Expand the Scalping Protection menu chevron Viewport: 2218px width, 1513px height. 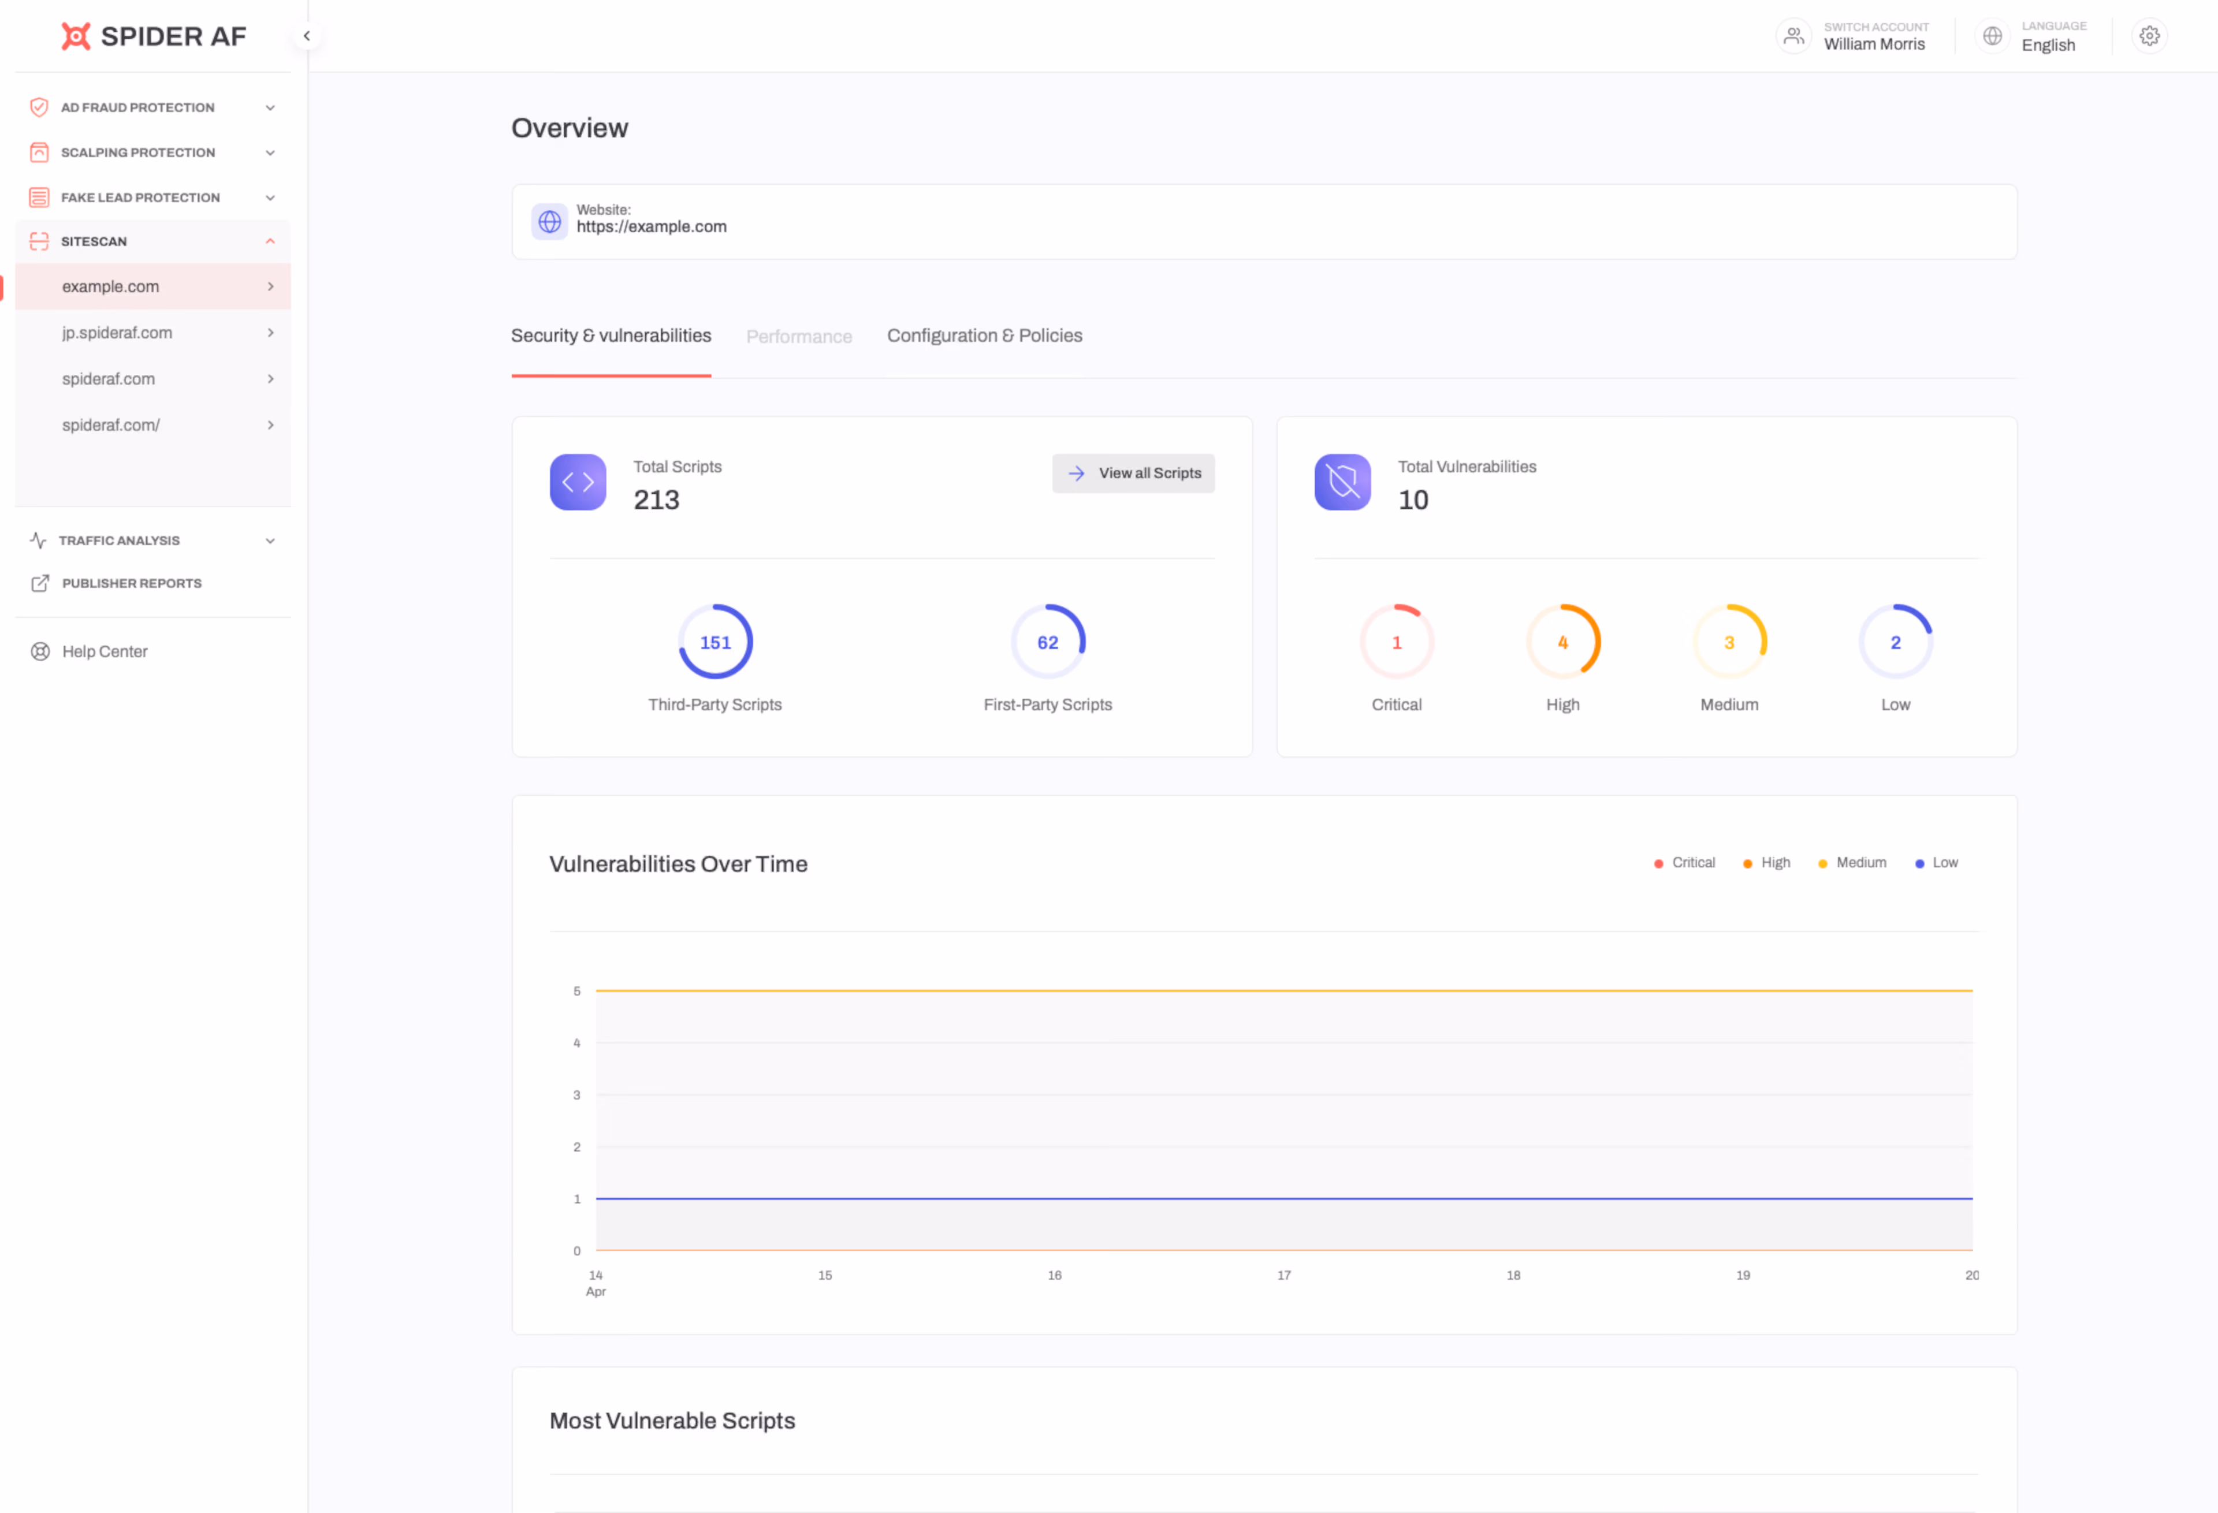[270, 152]
